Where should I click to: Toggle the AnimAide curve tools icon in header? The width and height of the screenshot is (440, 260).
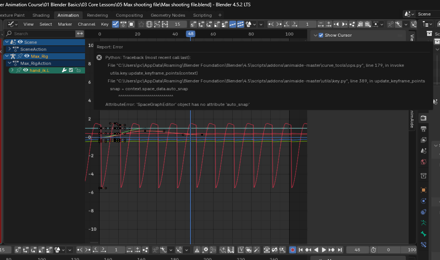click(116, 24)
